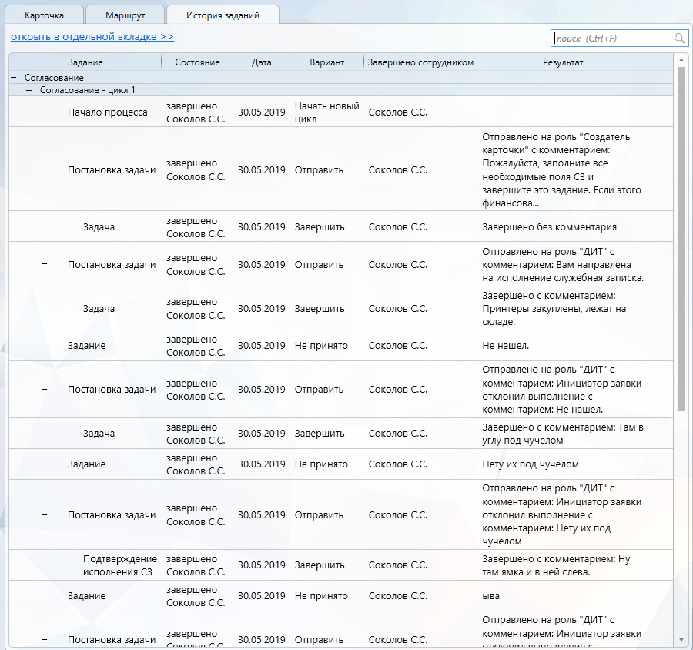Switch to the Карточка tab

point(44,15)
